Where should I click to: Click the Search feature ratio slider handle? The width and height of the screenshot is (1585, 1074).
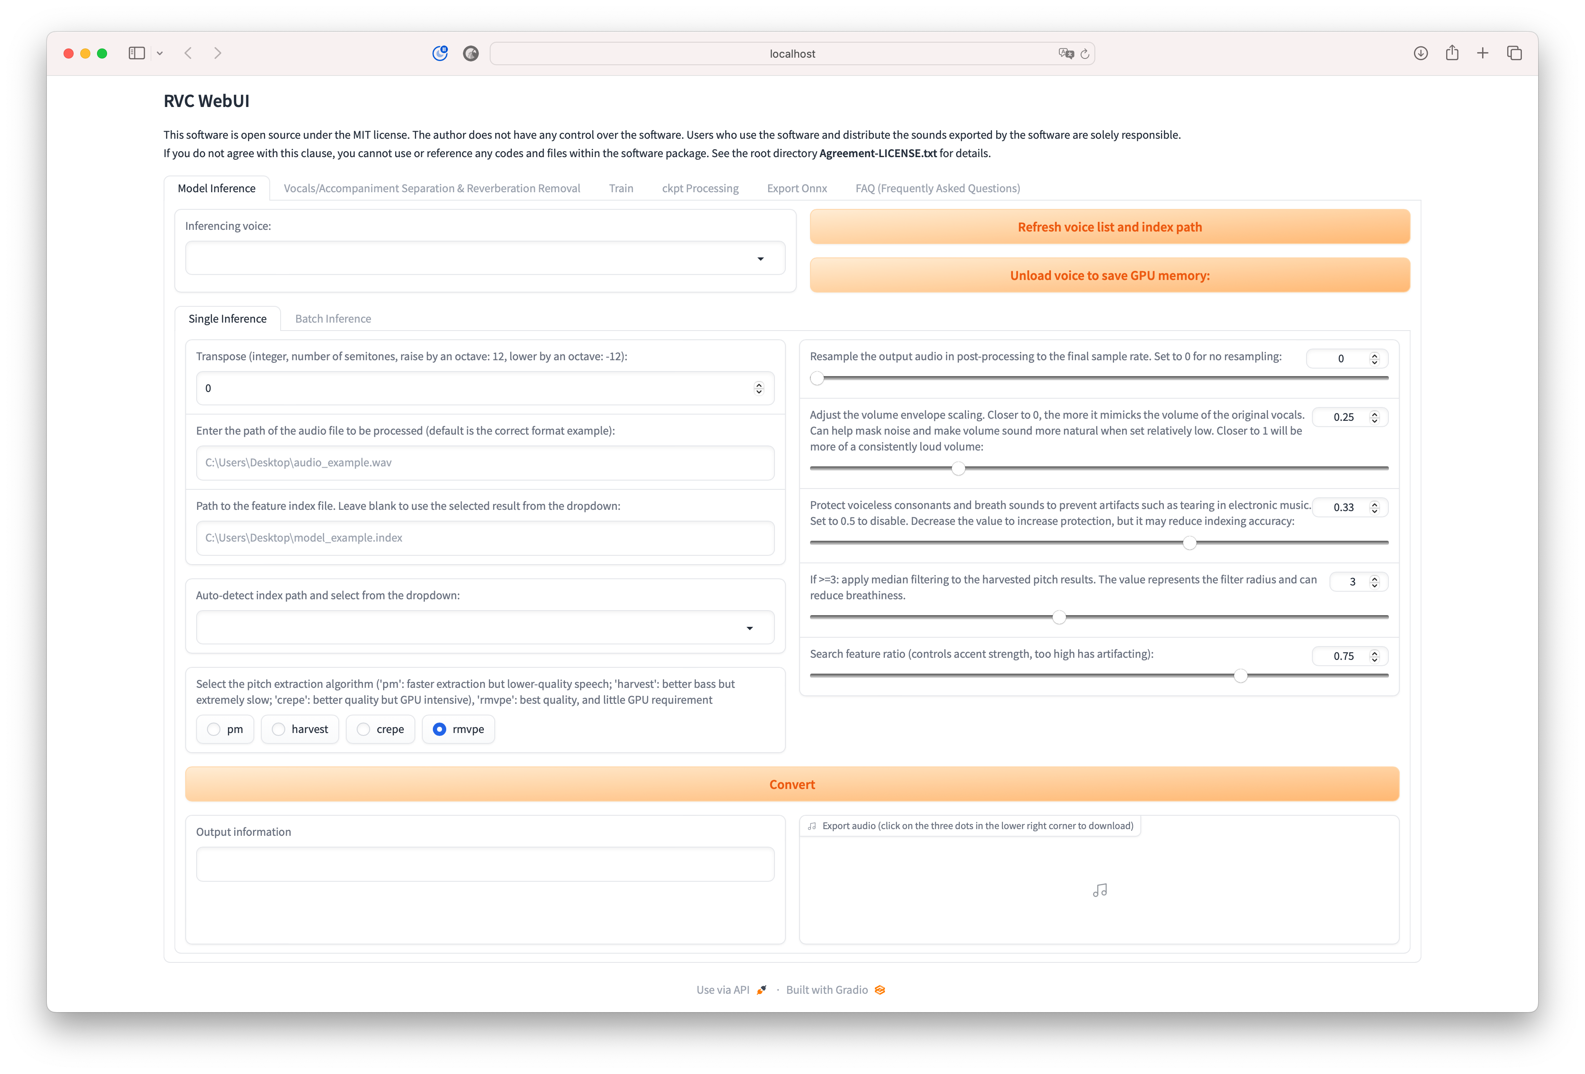pos(1240,675)
